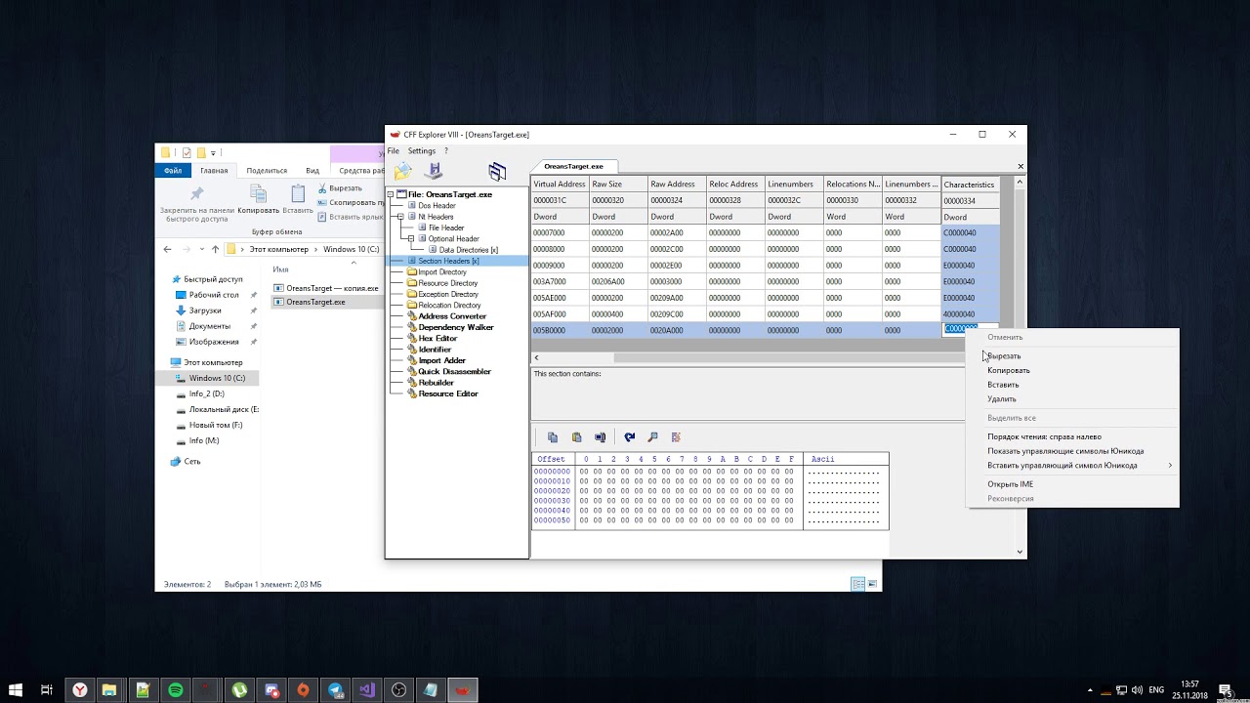Choose Удалить in the context menu

pos(1071,399)
